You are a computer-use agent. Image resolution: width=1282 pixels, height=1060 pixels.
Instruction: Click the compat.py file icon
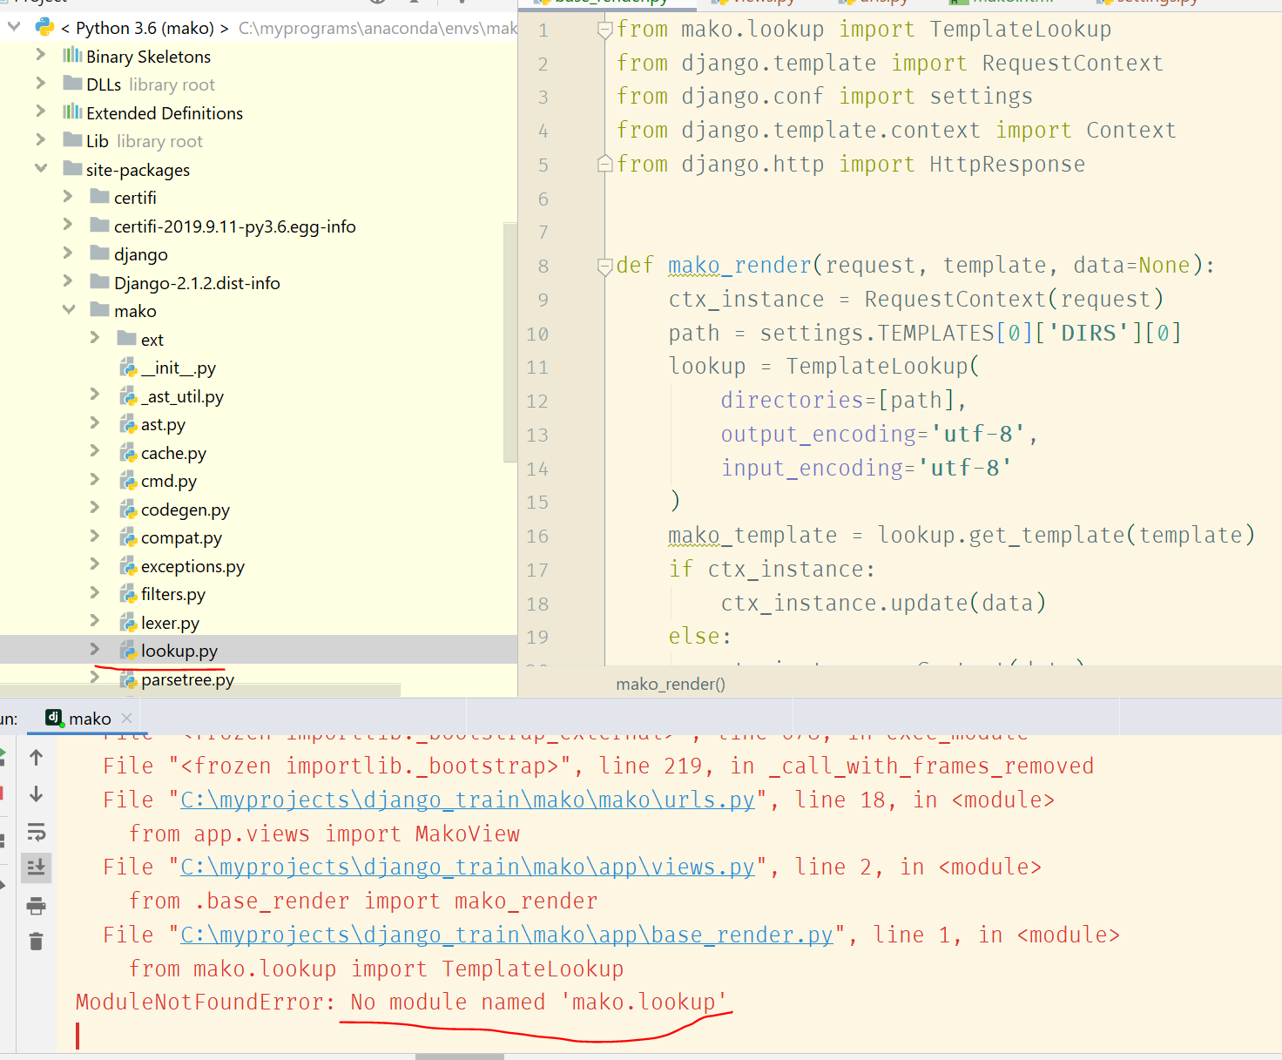tap(128, 537)
